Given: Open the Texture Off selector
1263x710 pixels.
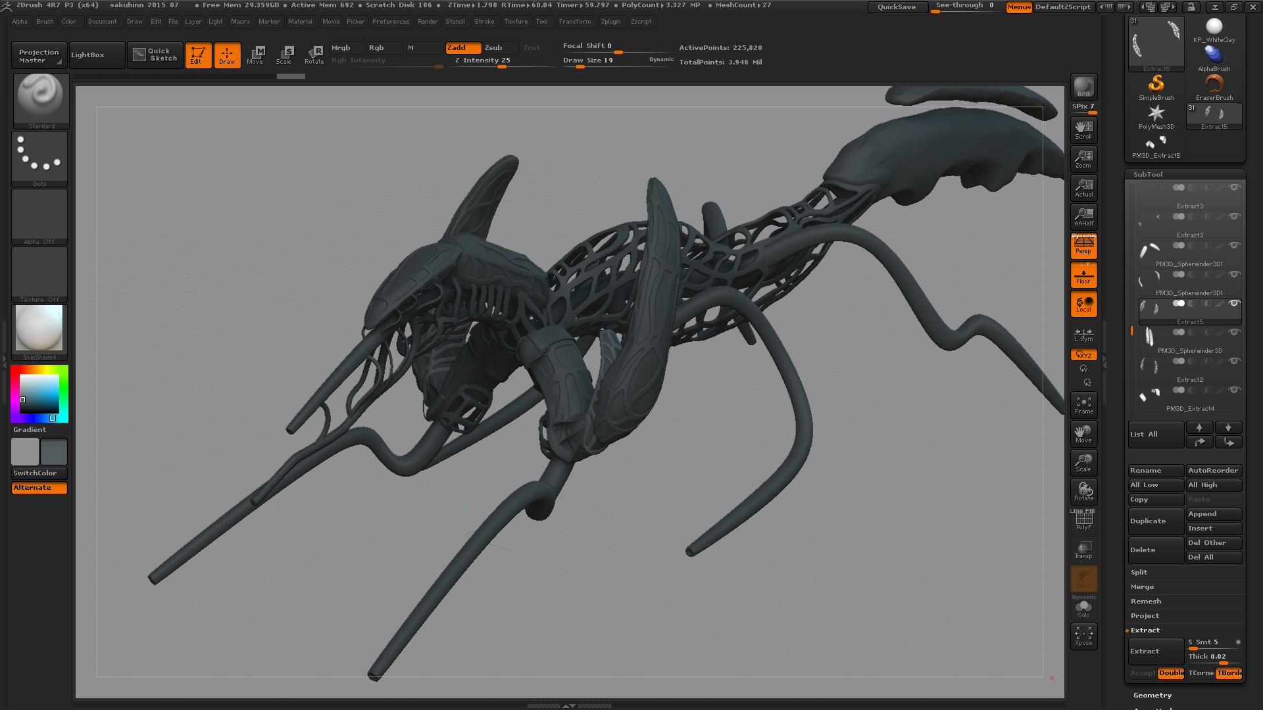Looking at the screenshot, I should tap(39, 275).
